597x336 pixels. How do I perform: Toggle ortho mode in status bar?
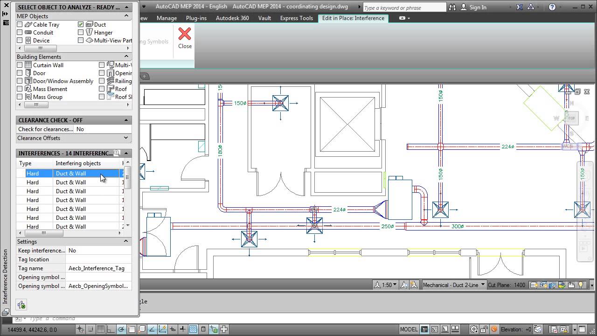pyautogui.click(x=111, y=329)
